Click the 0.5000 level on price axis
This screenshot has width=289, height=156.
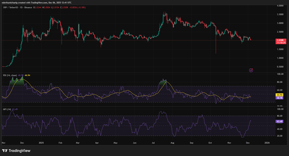(282, 67)
